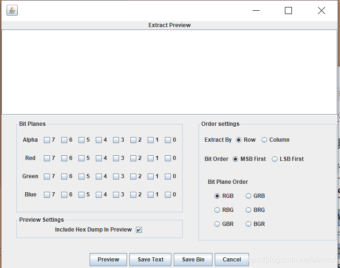Select GRB bit plane order
The height and width of the screenshot is (268, 340).
(x=248, y=196)
